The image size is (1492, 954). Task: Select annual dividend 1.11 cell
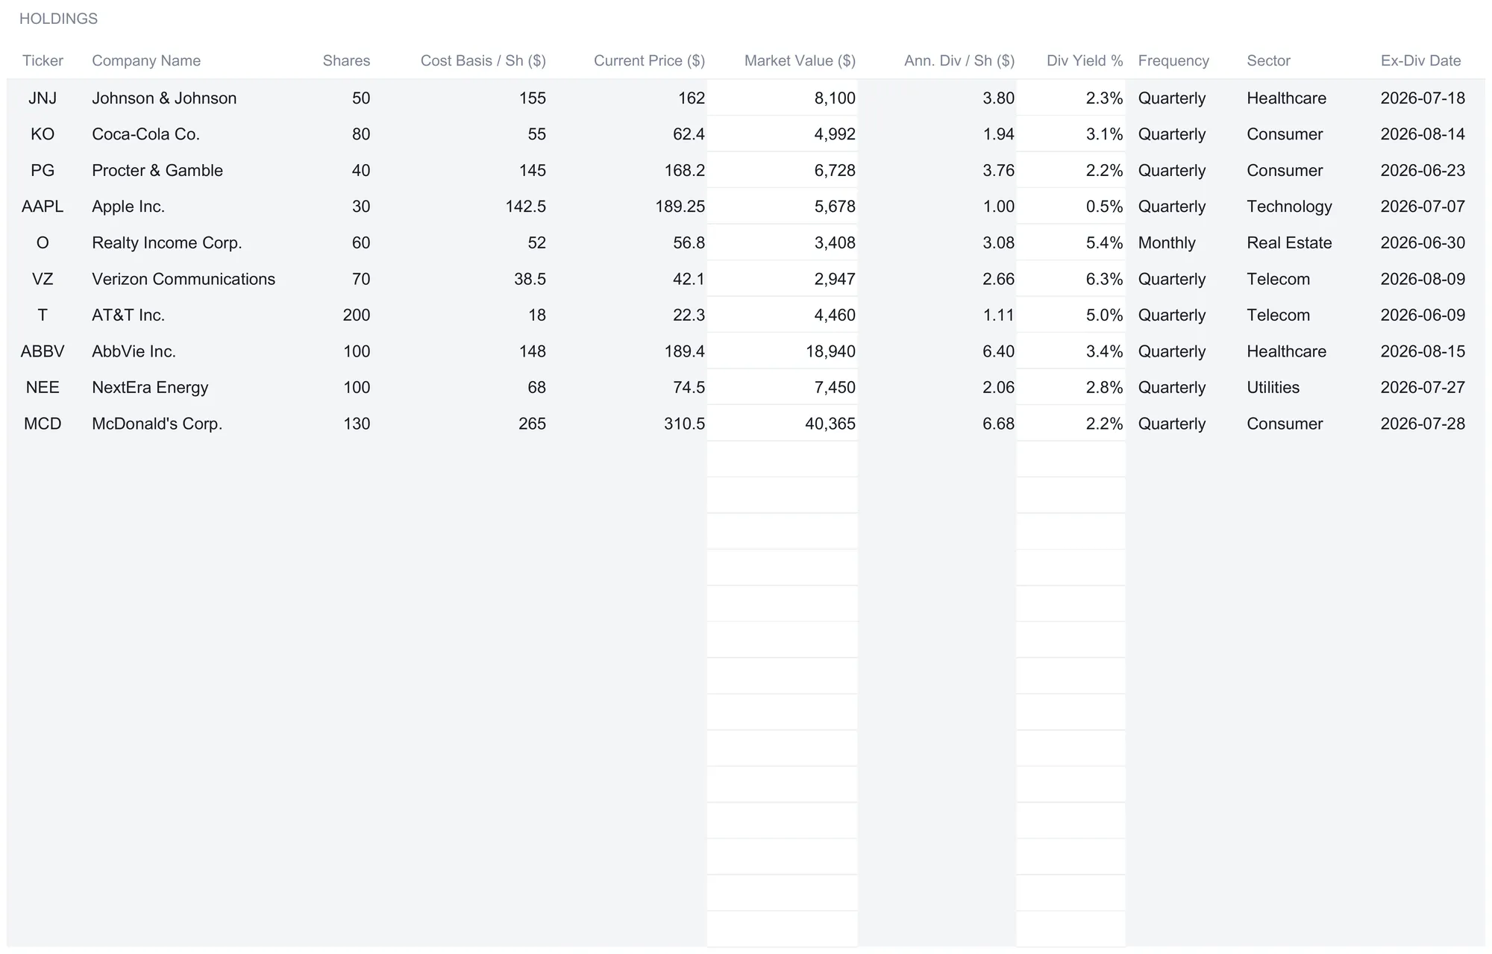pyautogui.click(x=938, y=315)
